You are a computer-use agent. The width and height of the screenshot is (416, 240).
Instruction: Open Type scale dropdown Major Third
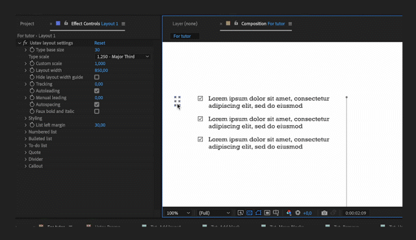pos(123,56)
